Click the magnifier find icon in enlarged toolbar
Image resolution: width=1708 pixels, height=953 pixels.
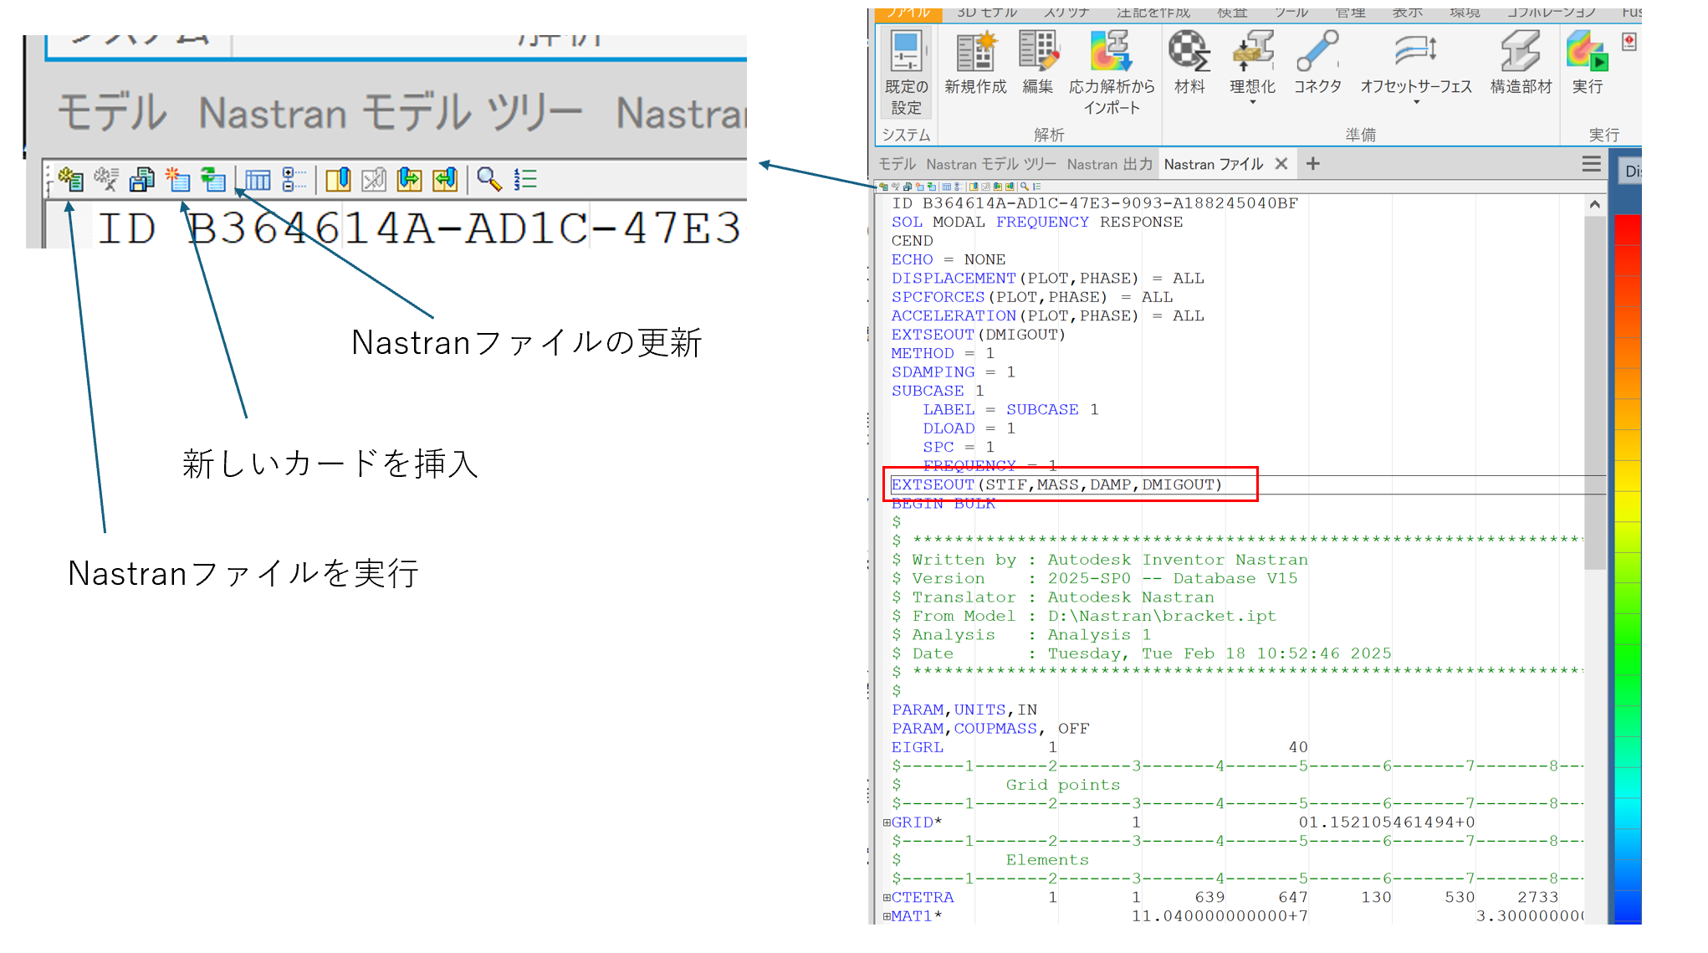pyautogui.click(x=489, y=179)
